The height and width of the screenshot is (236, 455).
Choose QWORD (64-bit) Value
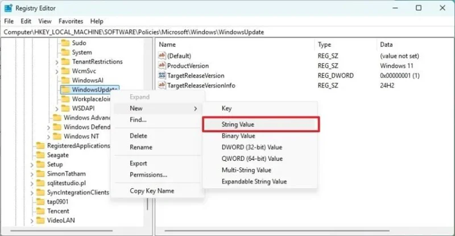tap(260, 159)
